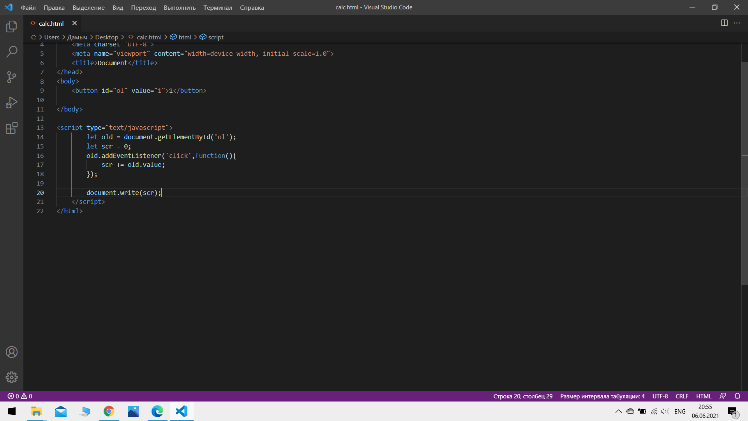Close the calc.html tab
The image size is (748, 421).
[x=74, y=23]
